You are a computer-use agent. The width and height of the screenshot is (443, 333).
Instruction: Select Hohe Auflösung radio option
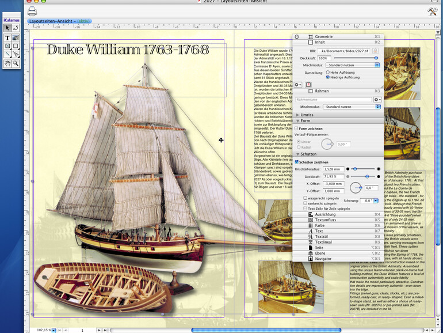coord(328,73)
